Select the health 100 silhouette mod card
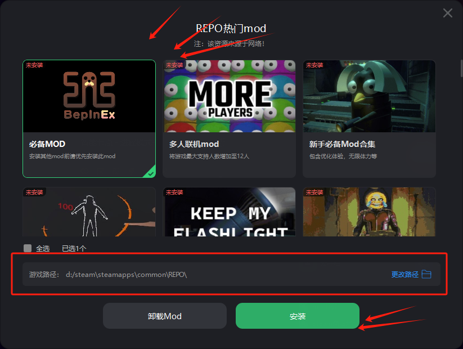 [89, 212]
